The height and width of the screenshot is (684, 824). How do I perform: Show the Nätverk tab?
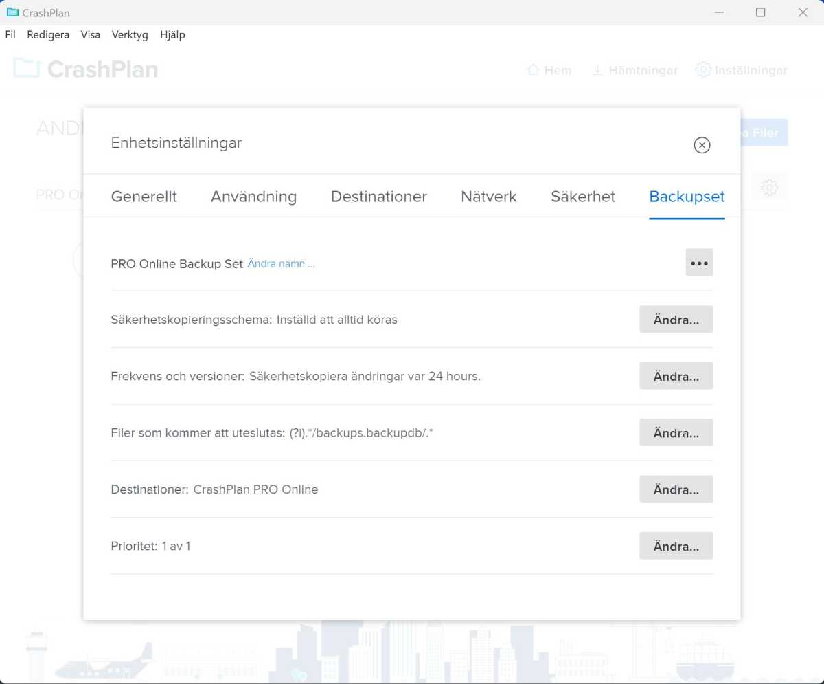click(489, 197)
